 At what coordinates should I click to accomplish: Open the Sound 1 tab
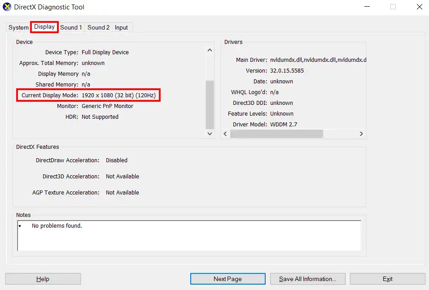tap(71, 27)
